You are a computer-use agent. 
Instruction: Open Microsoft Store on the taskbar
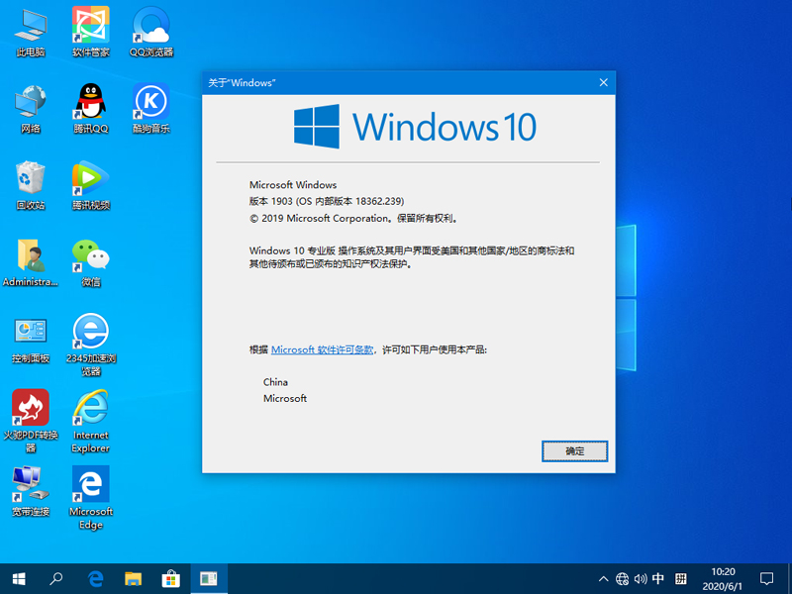(x=170, y=579)
